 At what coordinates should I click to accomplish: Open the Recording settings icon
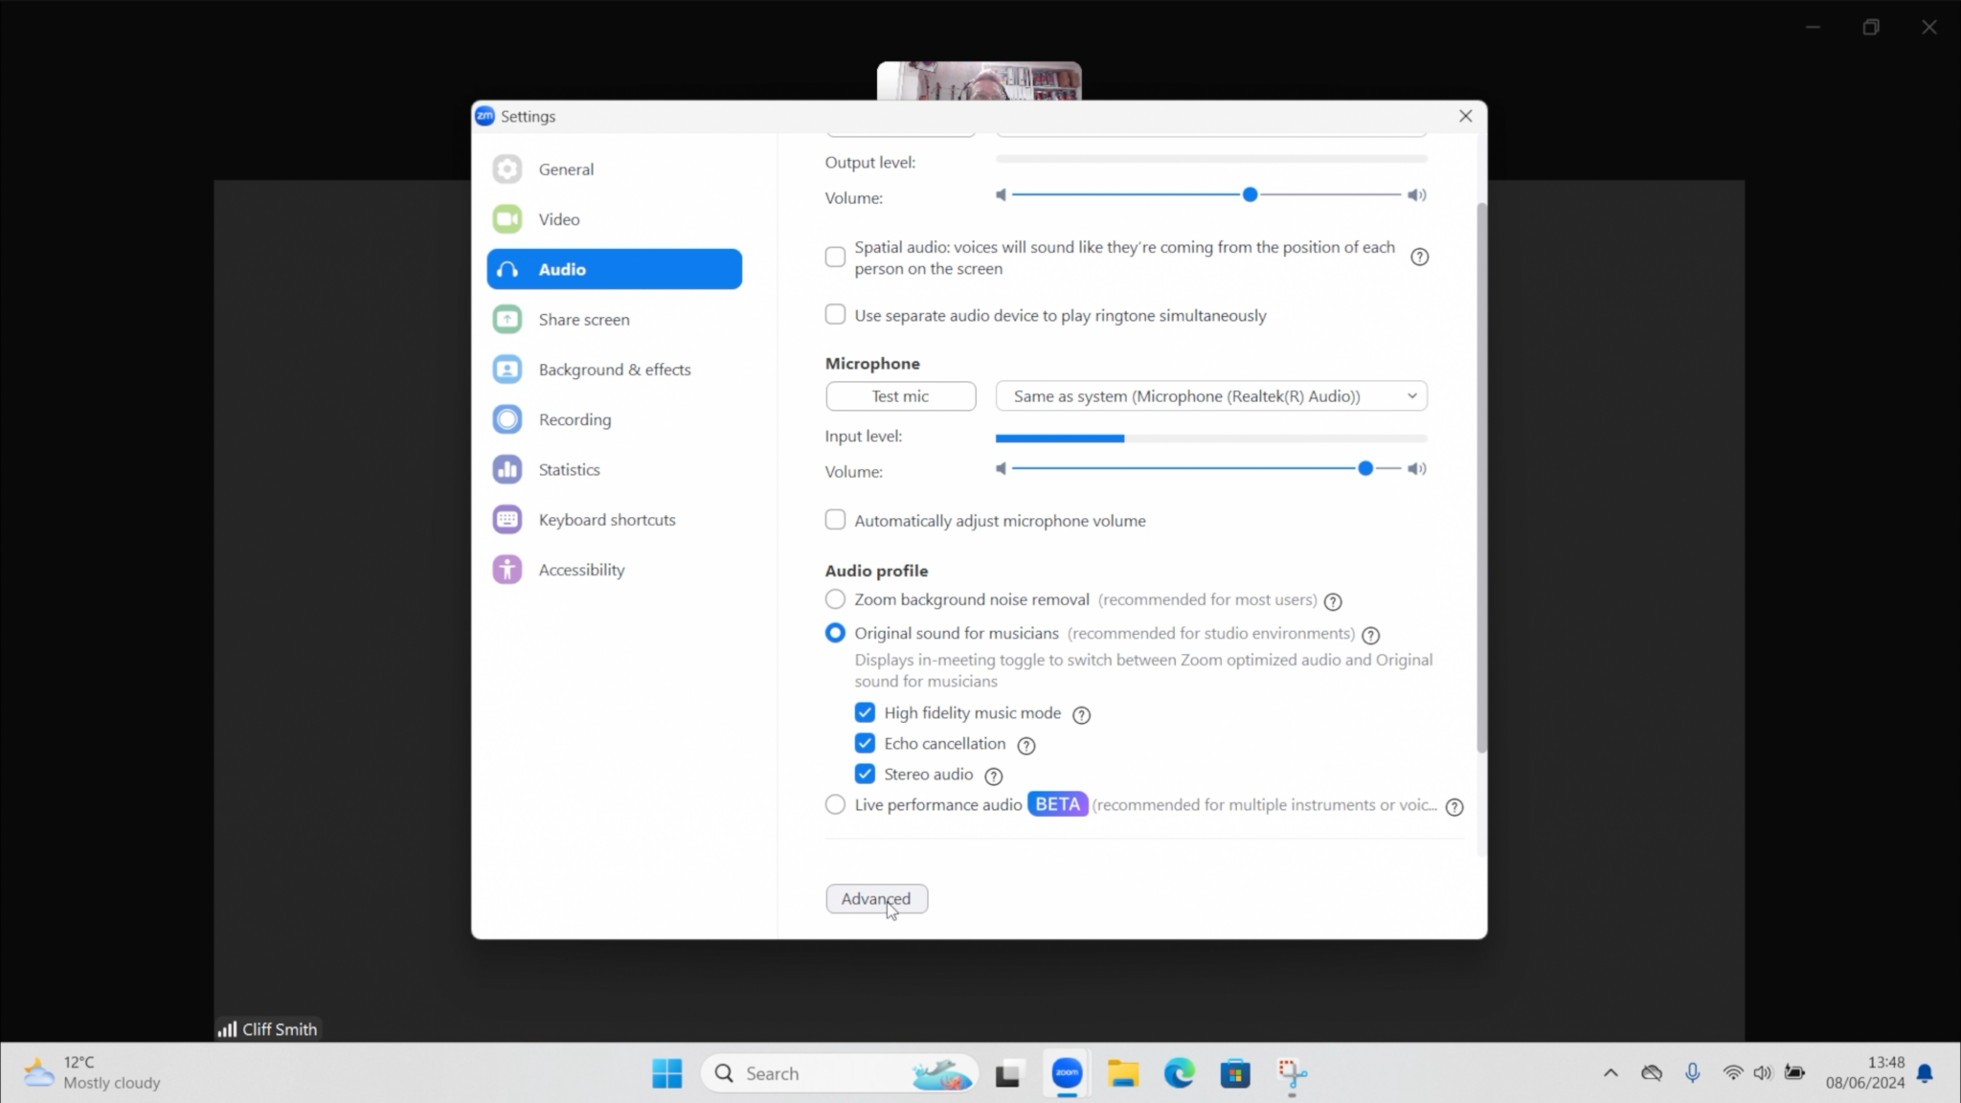coord(507,418)
